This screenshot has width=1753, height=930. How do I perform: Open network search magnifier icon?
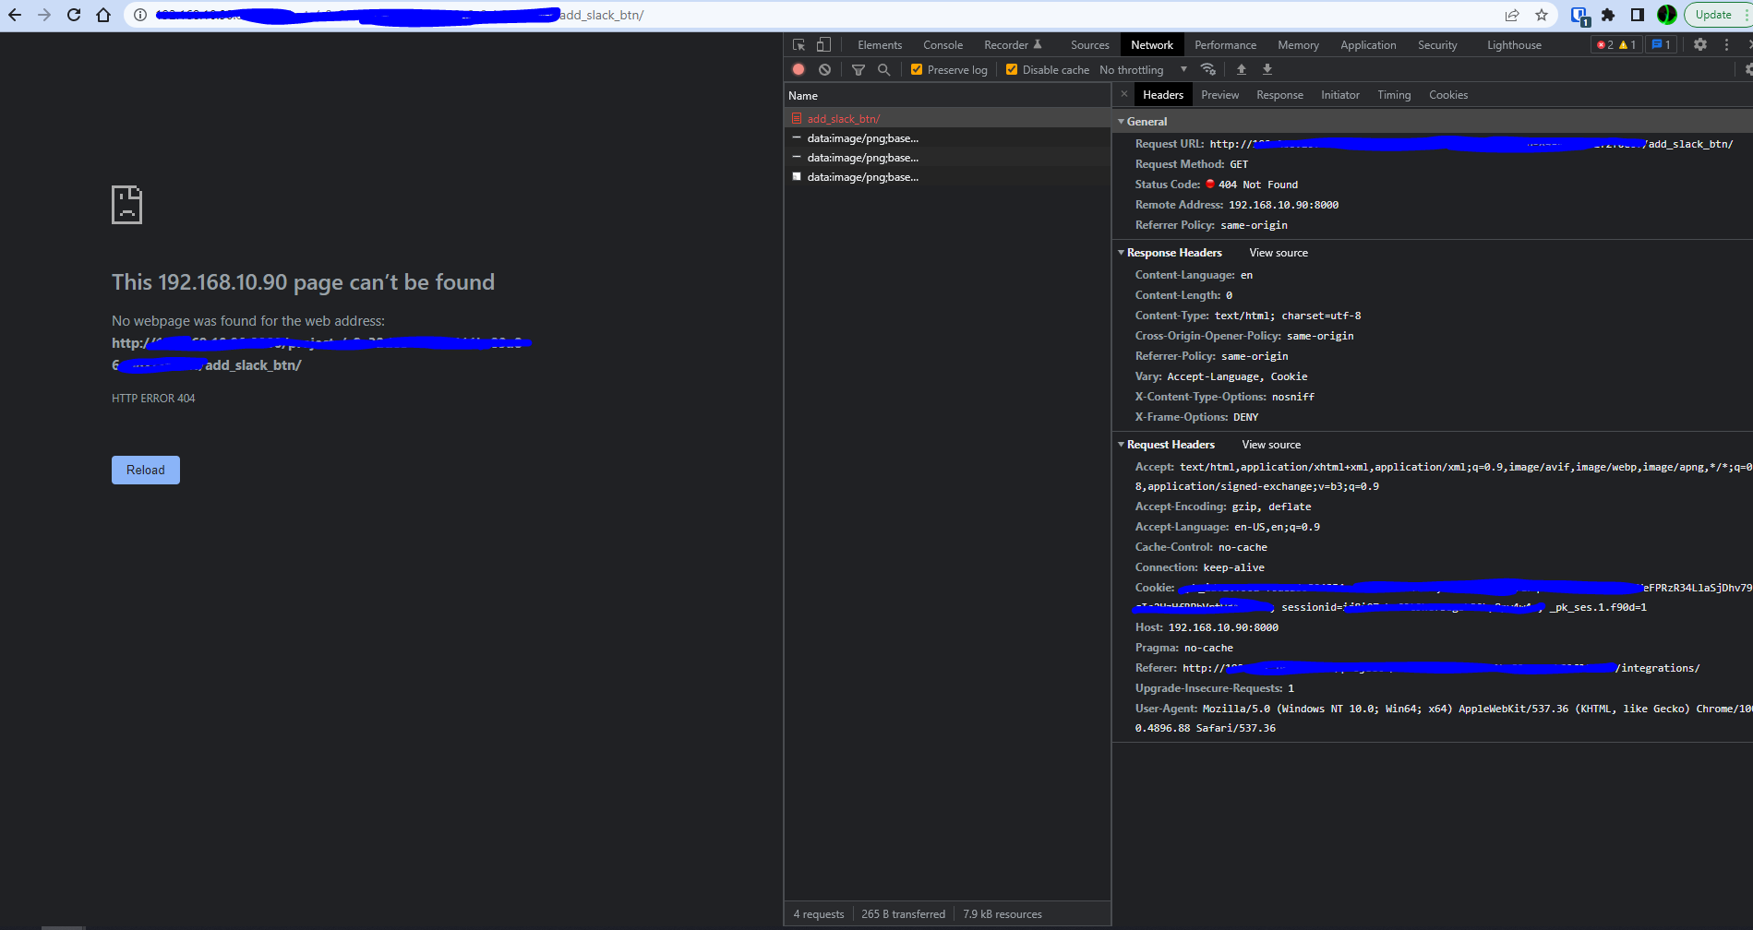click(x=884, y=69)
